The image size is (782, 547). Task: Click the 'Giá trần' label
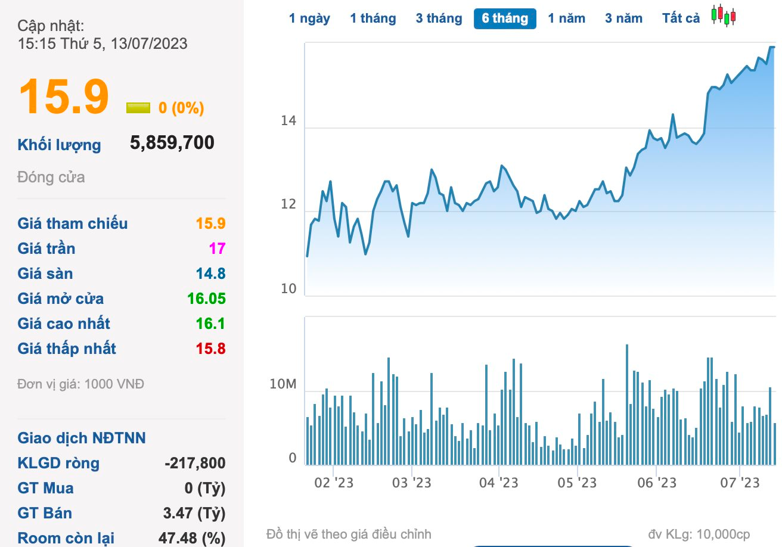point(46,248)
